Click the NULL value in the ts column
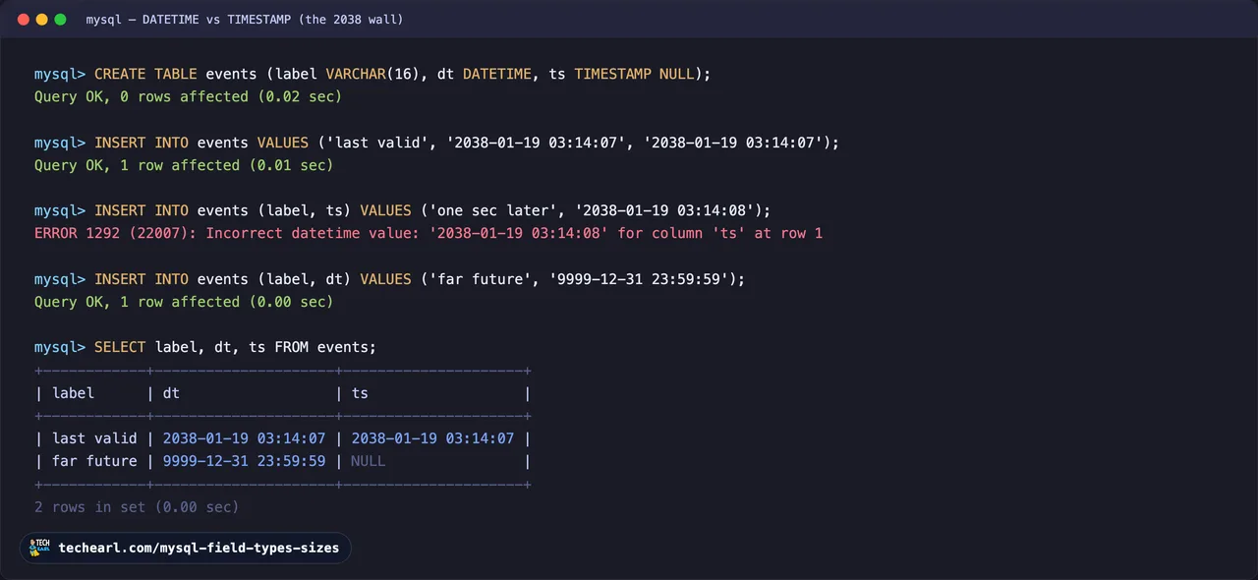This screenshot has width=1258, height=580. point(368,461)
